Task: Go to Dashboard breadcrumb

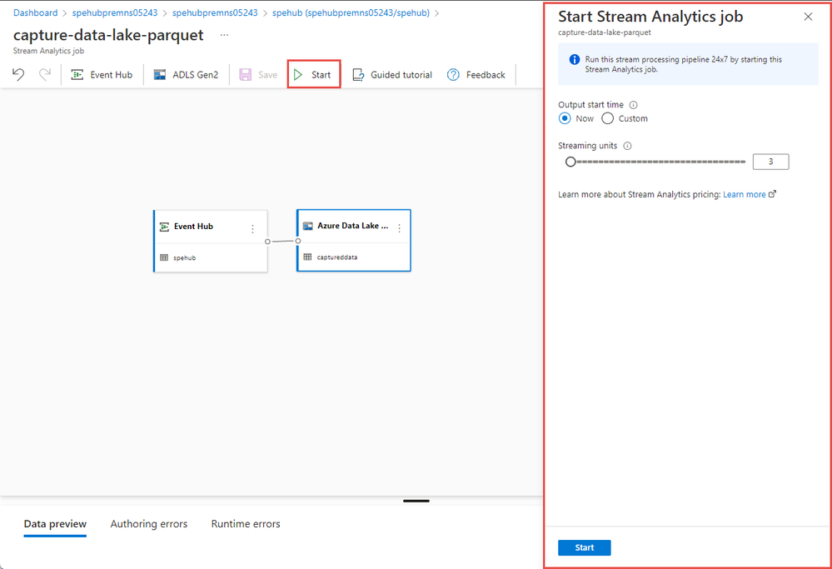Action: pyautogui.click(x=36, y=12)
